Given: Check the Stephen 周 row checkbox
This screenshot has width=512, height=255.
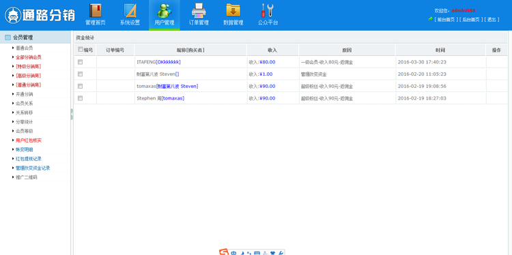Looking at the screenshot, I should [81, 98].
